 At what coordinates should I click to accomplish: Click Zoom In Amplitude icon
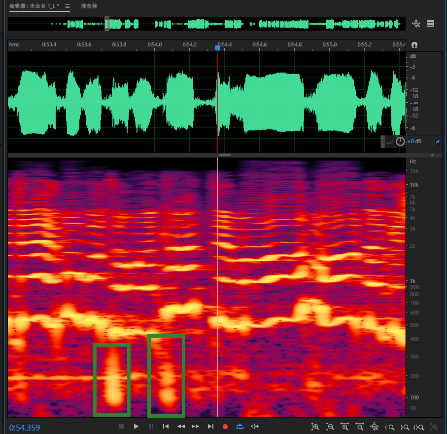click(315, 427)
